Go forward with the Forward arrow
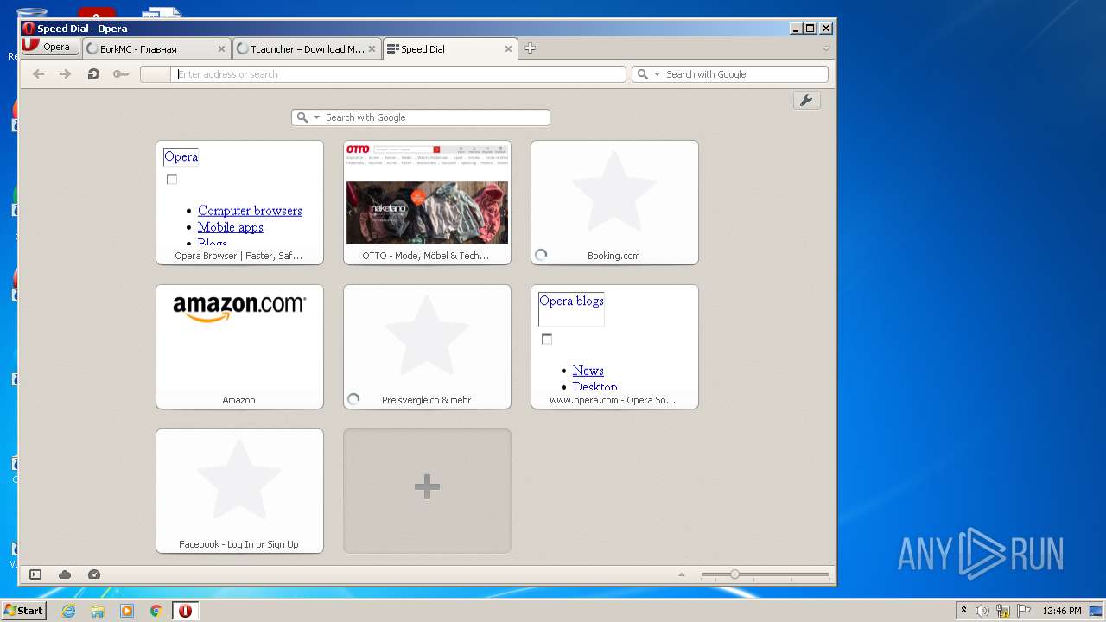1106x622 pixels. (x=65, y=74)
